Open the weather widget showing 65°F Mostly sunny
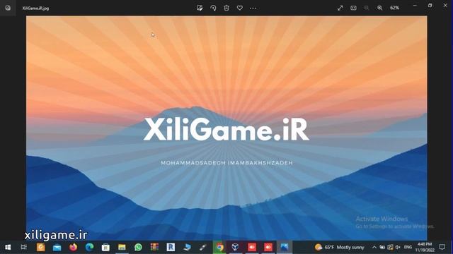The height and width of the screenshot is (254, 453). click(x=340, y=247)
